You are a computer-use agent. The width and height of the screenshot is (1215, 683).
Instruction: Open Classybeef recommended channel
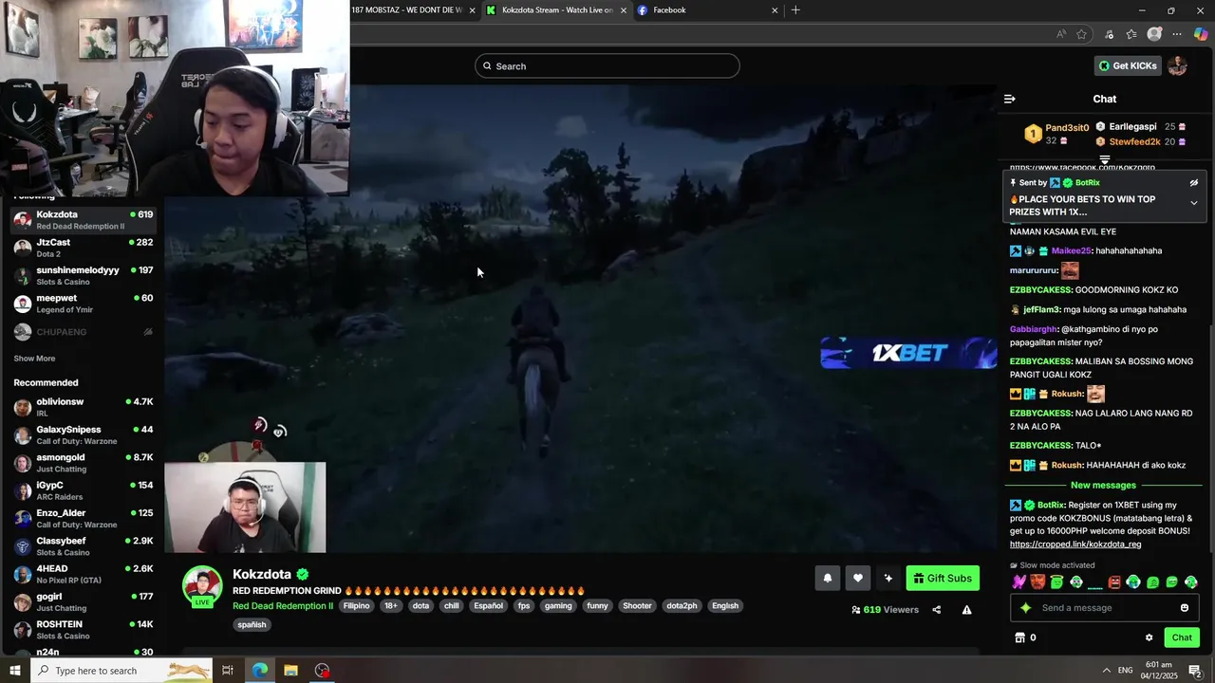pos(83,546)
